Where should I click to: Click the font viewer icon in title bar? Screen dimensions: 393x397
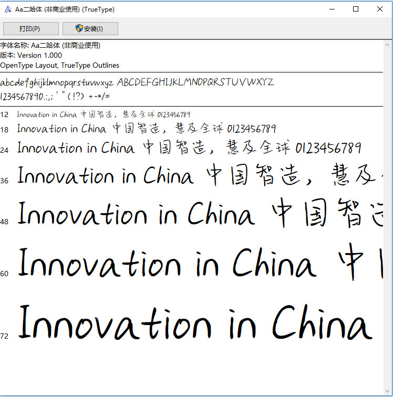pos(8,9)
